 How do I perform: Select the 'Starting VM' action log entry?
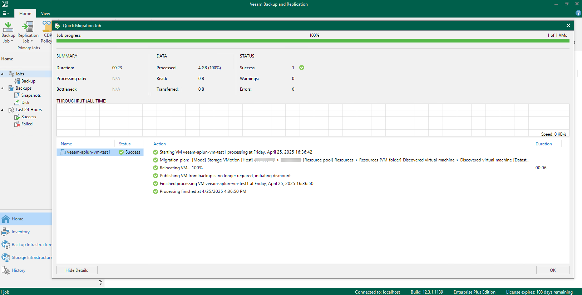point(236,152)
